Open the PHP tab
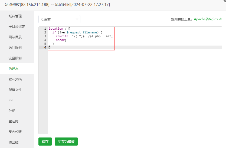Screen dimensions: 226x148 pos(12,111)
